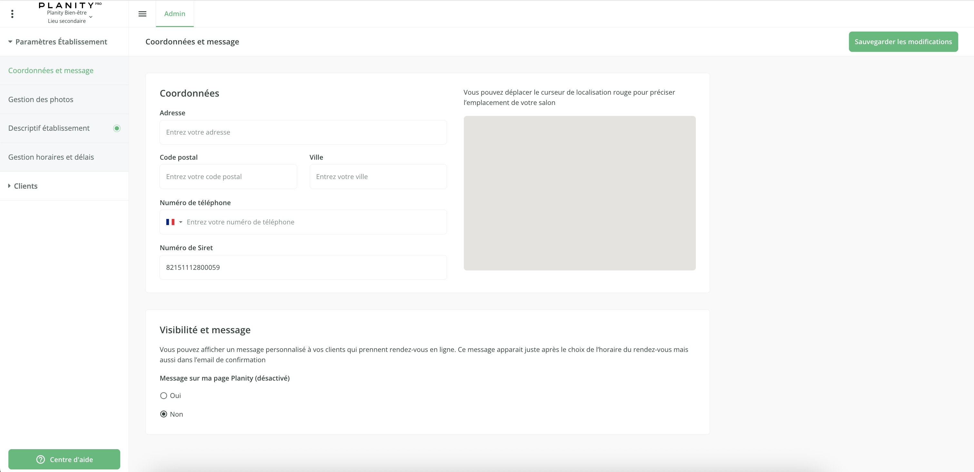Viewport: 974px width, 472px height.
Task: Open Gestion horaires et délais
Action: coord(51,157)
